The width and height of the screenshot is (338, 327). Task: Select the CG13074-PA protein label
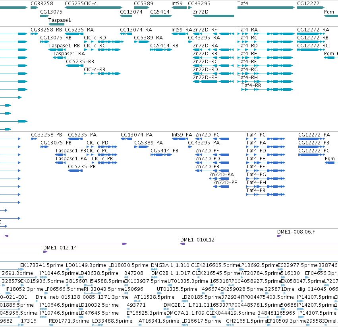[137, 135]
